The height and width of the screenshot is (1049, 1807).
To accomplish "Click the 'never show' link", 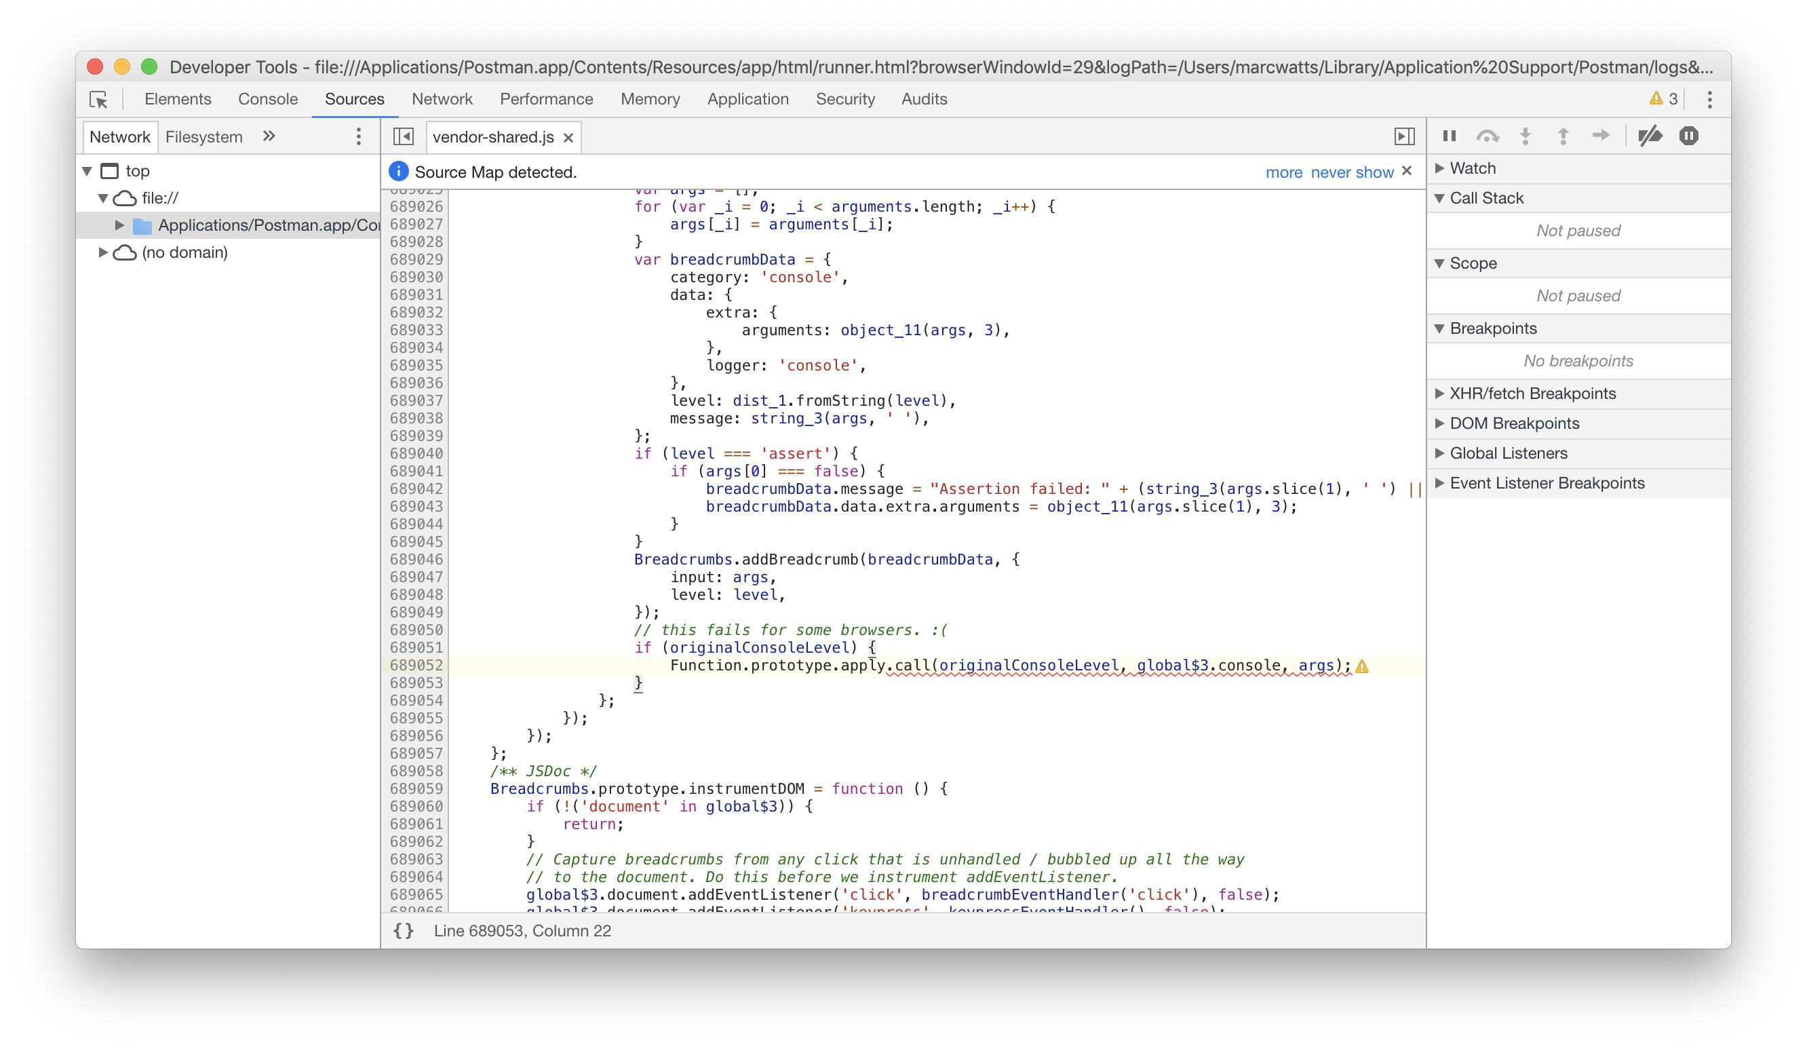I will point(1352,172).
